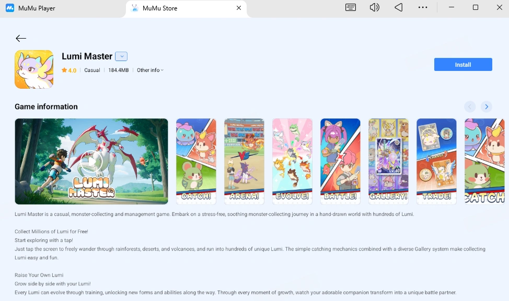The height and width of the screenshot is (301, 509).
Task: Open the EVOLVE! screenshot
Action: pos(292,161)
